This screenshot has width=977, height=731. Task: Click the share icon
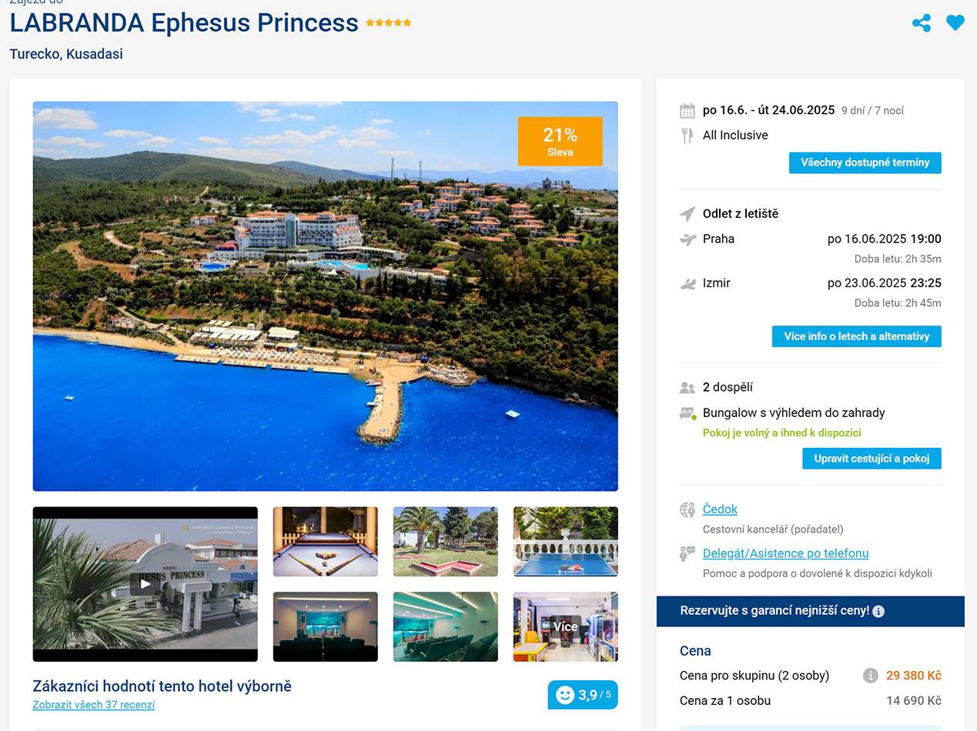click(921, 23)
